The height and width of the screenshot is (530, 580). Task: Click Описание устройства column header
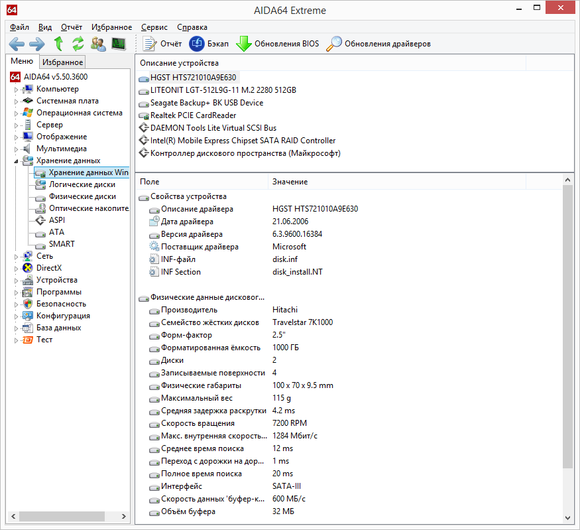(x=331, y=63)
